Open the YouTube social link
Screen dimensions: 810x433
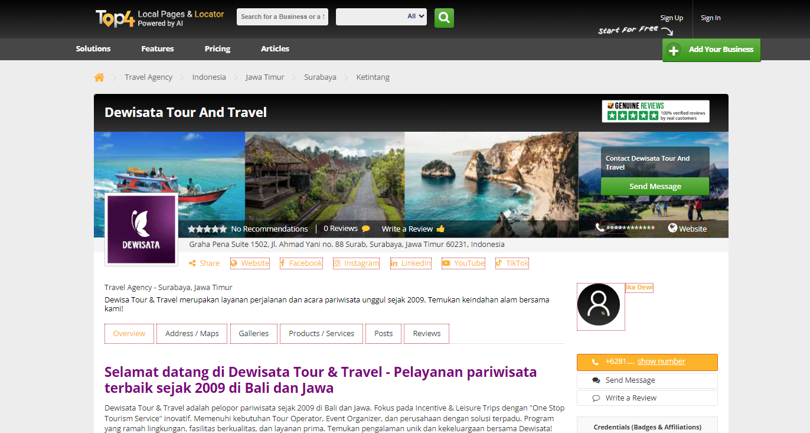pos(463,263)
